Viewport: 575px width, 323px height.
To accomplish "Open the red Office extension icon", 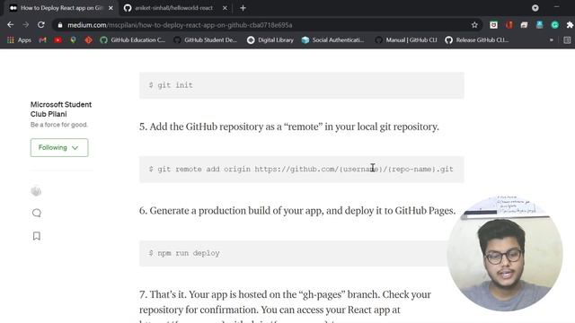I will [x=509, y=25].
